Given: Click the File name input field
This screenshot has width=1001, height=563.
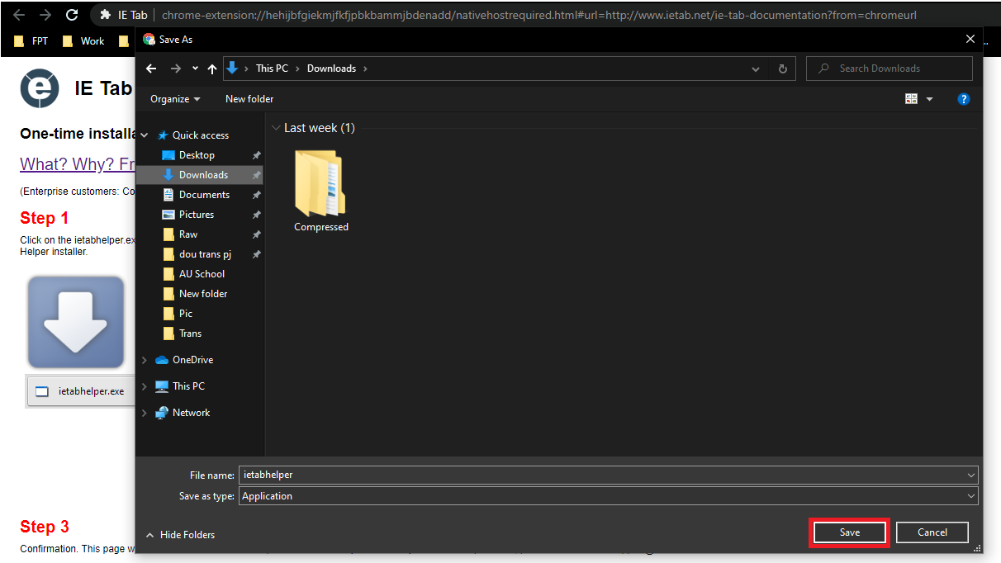Looking at the screenshot, I should pyautogui.click(x=600, y=475).
